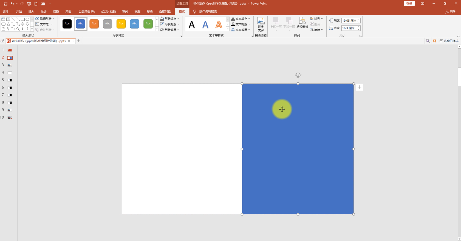This screenshot has width=461, height=241.
Task: Switch to the 百度网盘 tab
Action: click(x=165, y=12)
